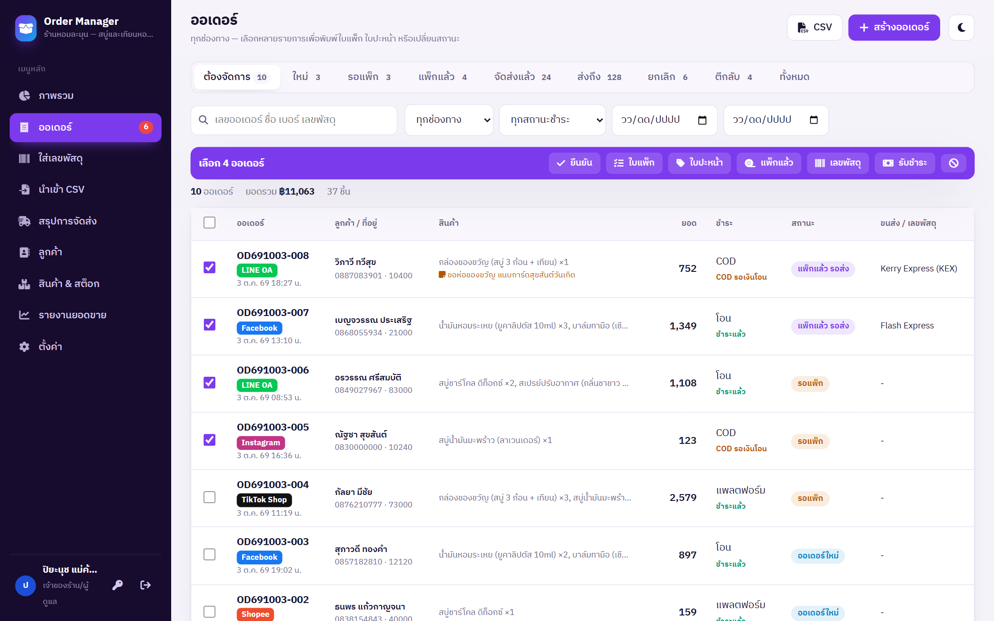Click ออเดอร์ใหม่ status badge of OD691003-003
The image size is (994, 621).
click(818, 556)
